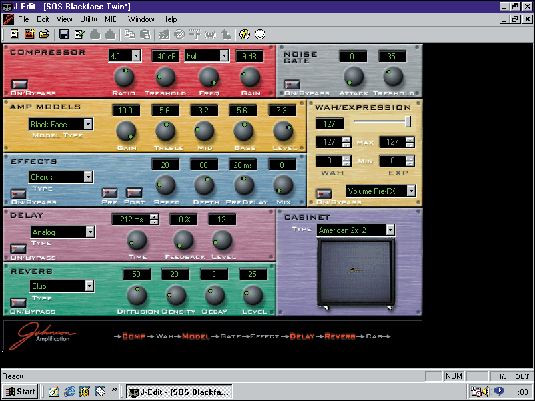Click the J-Edit document icon beside File
Image resolution: width=535 pixels, height=401 pixels.
9,19
